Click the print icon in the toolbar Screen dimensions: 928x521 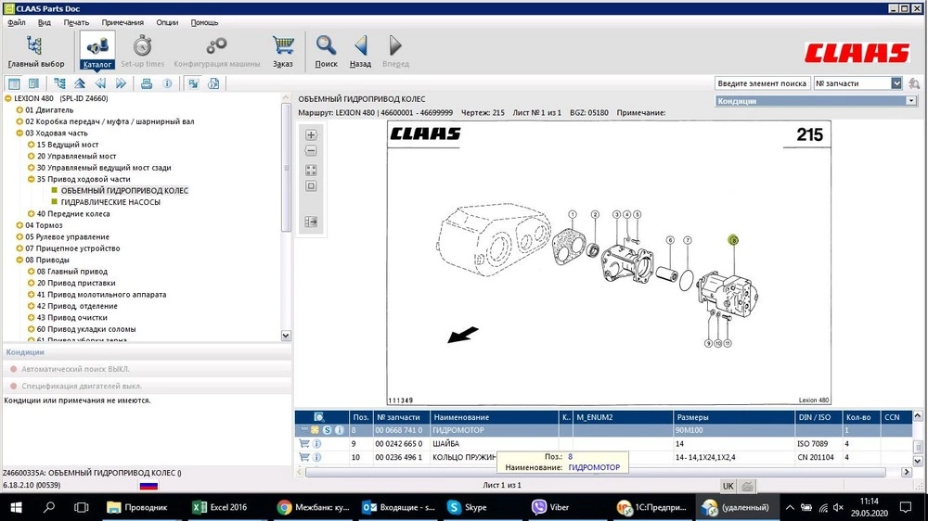click(x=146, y=83)
